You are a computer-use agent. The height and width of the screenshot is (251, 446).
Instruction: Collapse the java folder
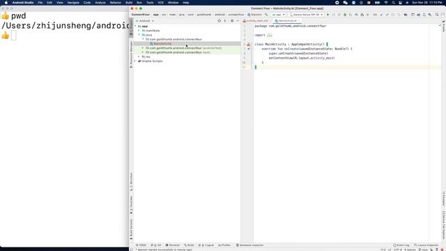pos(139,35)
